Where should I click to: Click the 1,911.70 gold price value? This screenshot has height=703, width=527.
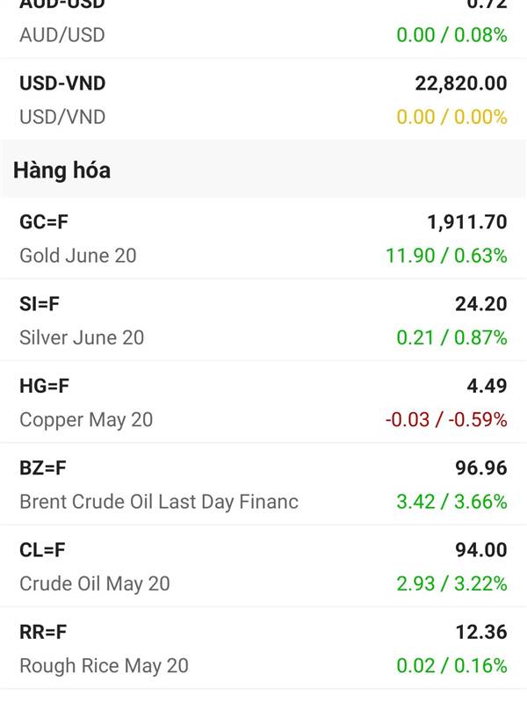467,222
